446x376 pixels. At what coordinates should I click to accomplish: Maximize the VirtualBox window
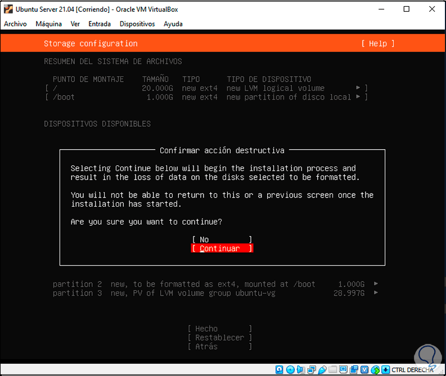(407, 9)
